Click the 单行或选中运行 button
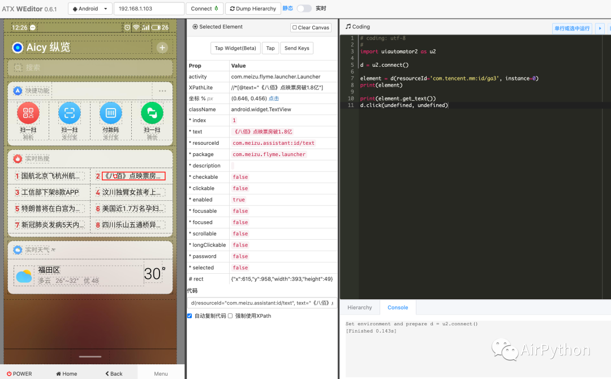611x379 pixels. tap(572, 28)
